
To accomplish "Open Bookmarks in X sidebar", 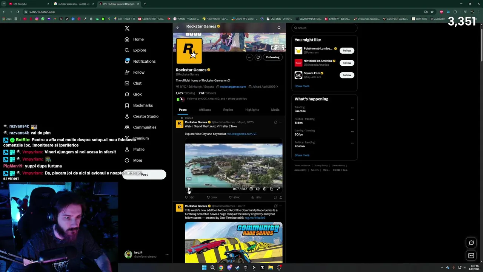I will coord(138,105).
